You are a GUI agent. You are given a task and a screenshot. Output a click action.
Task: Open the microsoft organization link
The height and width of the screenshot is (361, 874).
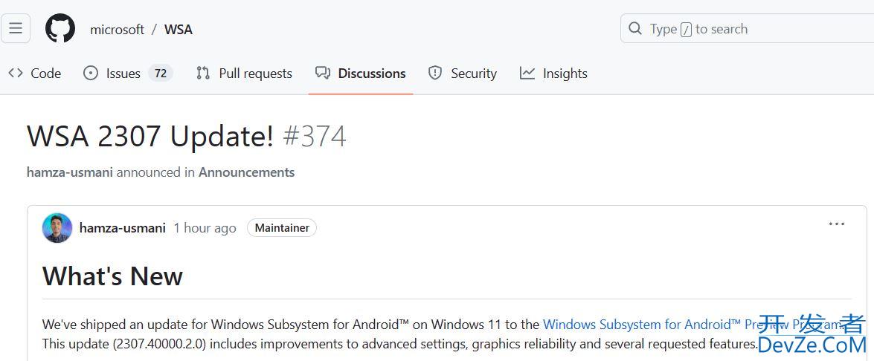click(x=117, y=30)
